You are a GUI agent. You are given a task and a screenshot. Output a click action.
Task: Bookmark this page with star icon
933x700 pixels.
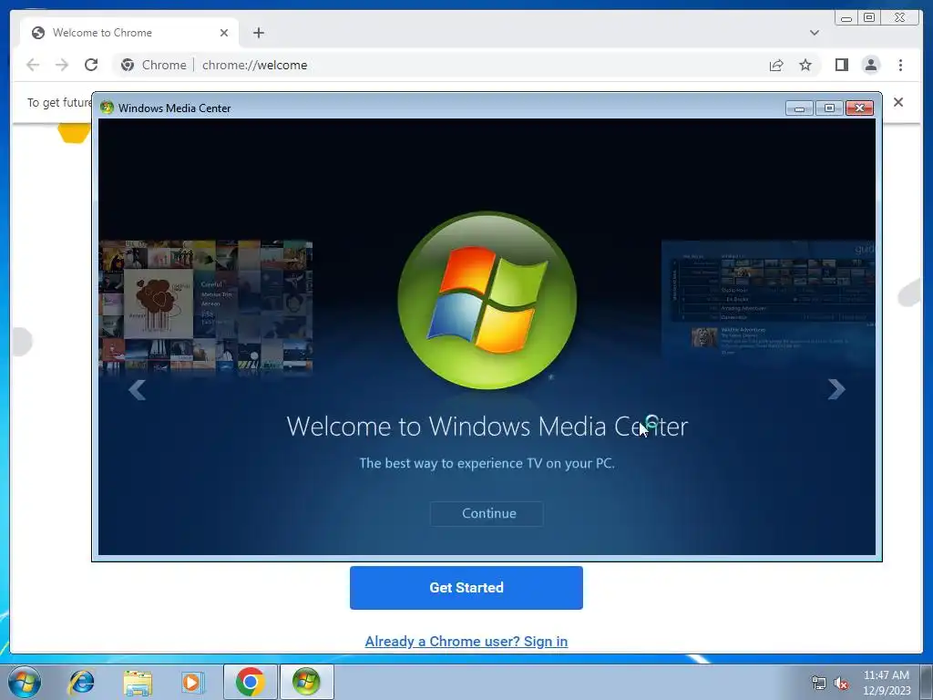805,65
